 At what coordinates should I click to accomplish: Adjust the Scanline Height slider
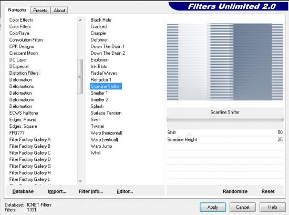pos(225,140)
